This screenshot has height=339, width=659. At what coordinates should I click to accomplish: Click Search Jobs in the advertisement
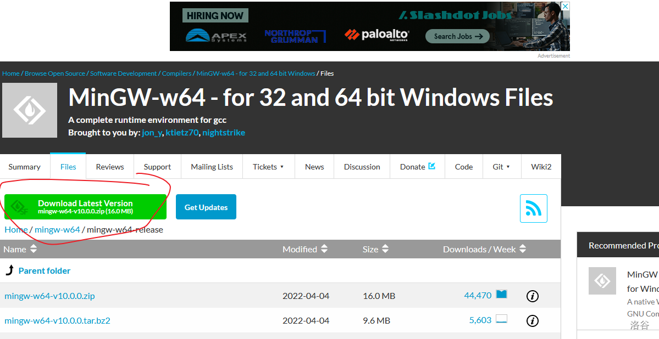[x=457, y=36]
